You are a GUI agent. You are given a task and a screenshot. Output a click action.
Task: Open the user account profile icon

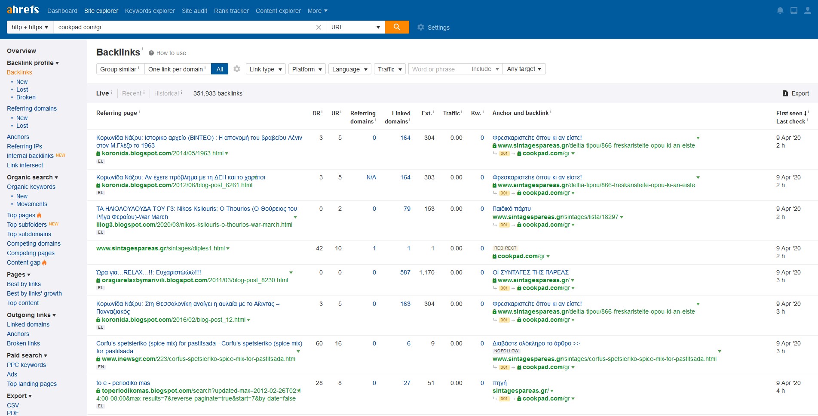tap(808, 10)
